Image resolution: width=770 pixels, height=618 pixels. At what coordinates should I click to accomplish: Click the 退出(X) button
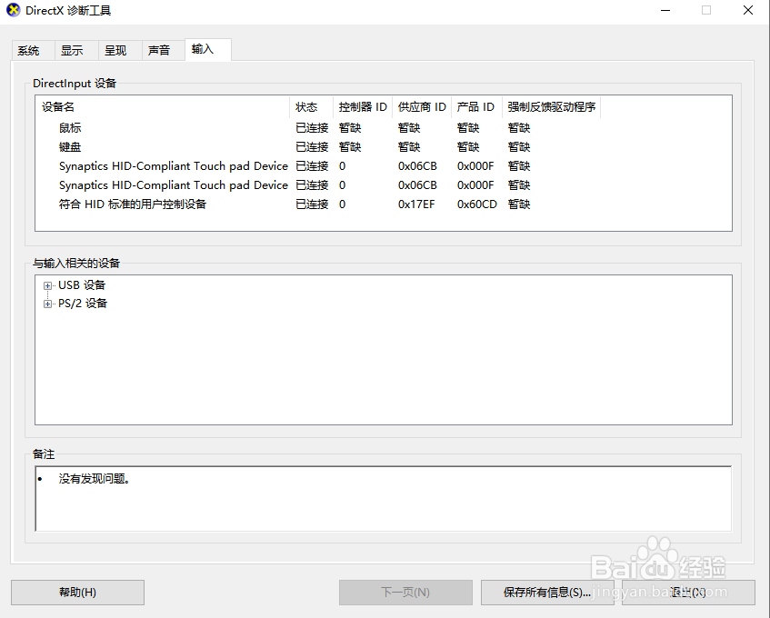tap(688, 593)
